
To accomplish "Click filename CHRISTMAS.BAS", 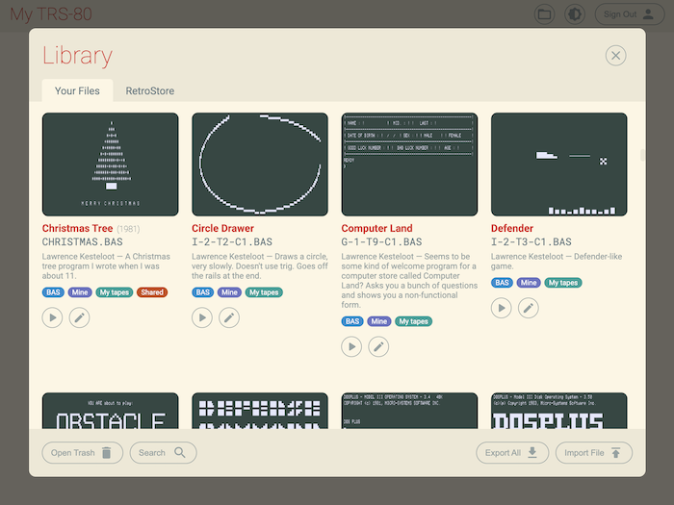I will pos(83,241).
